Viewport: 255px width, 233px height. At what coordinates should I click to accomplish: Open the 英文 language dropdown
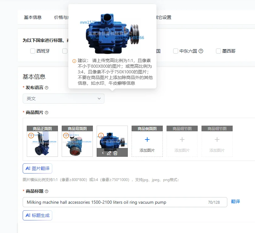click(64, 99)
